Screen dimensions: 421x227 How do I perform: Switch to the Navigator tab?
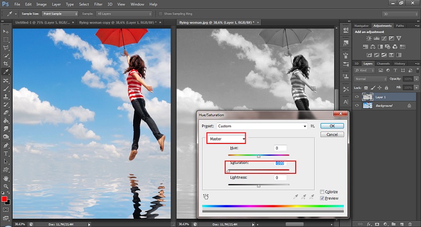(x=362, y=26)
